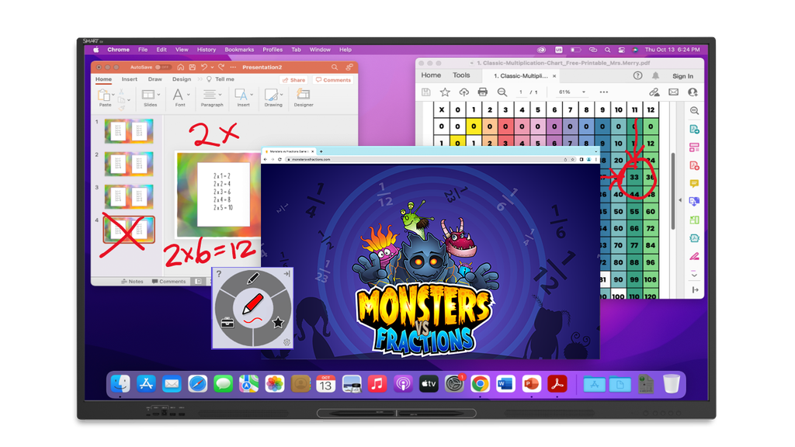Click the star favorites icon in ink toolbar
795x447 pixels.
click(x=278, y=322)
